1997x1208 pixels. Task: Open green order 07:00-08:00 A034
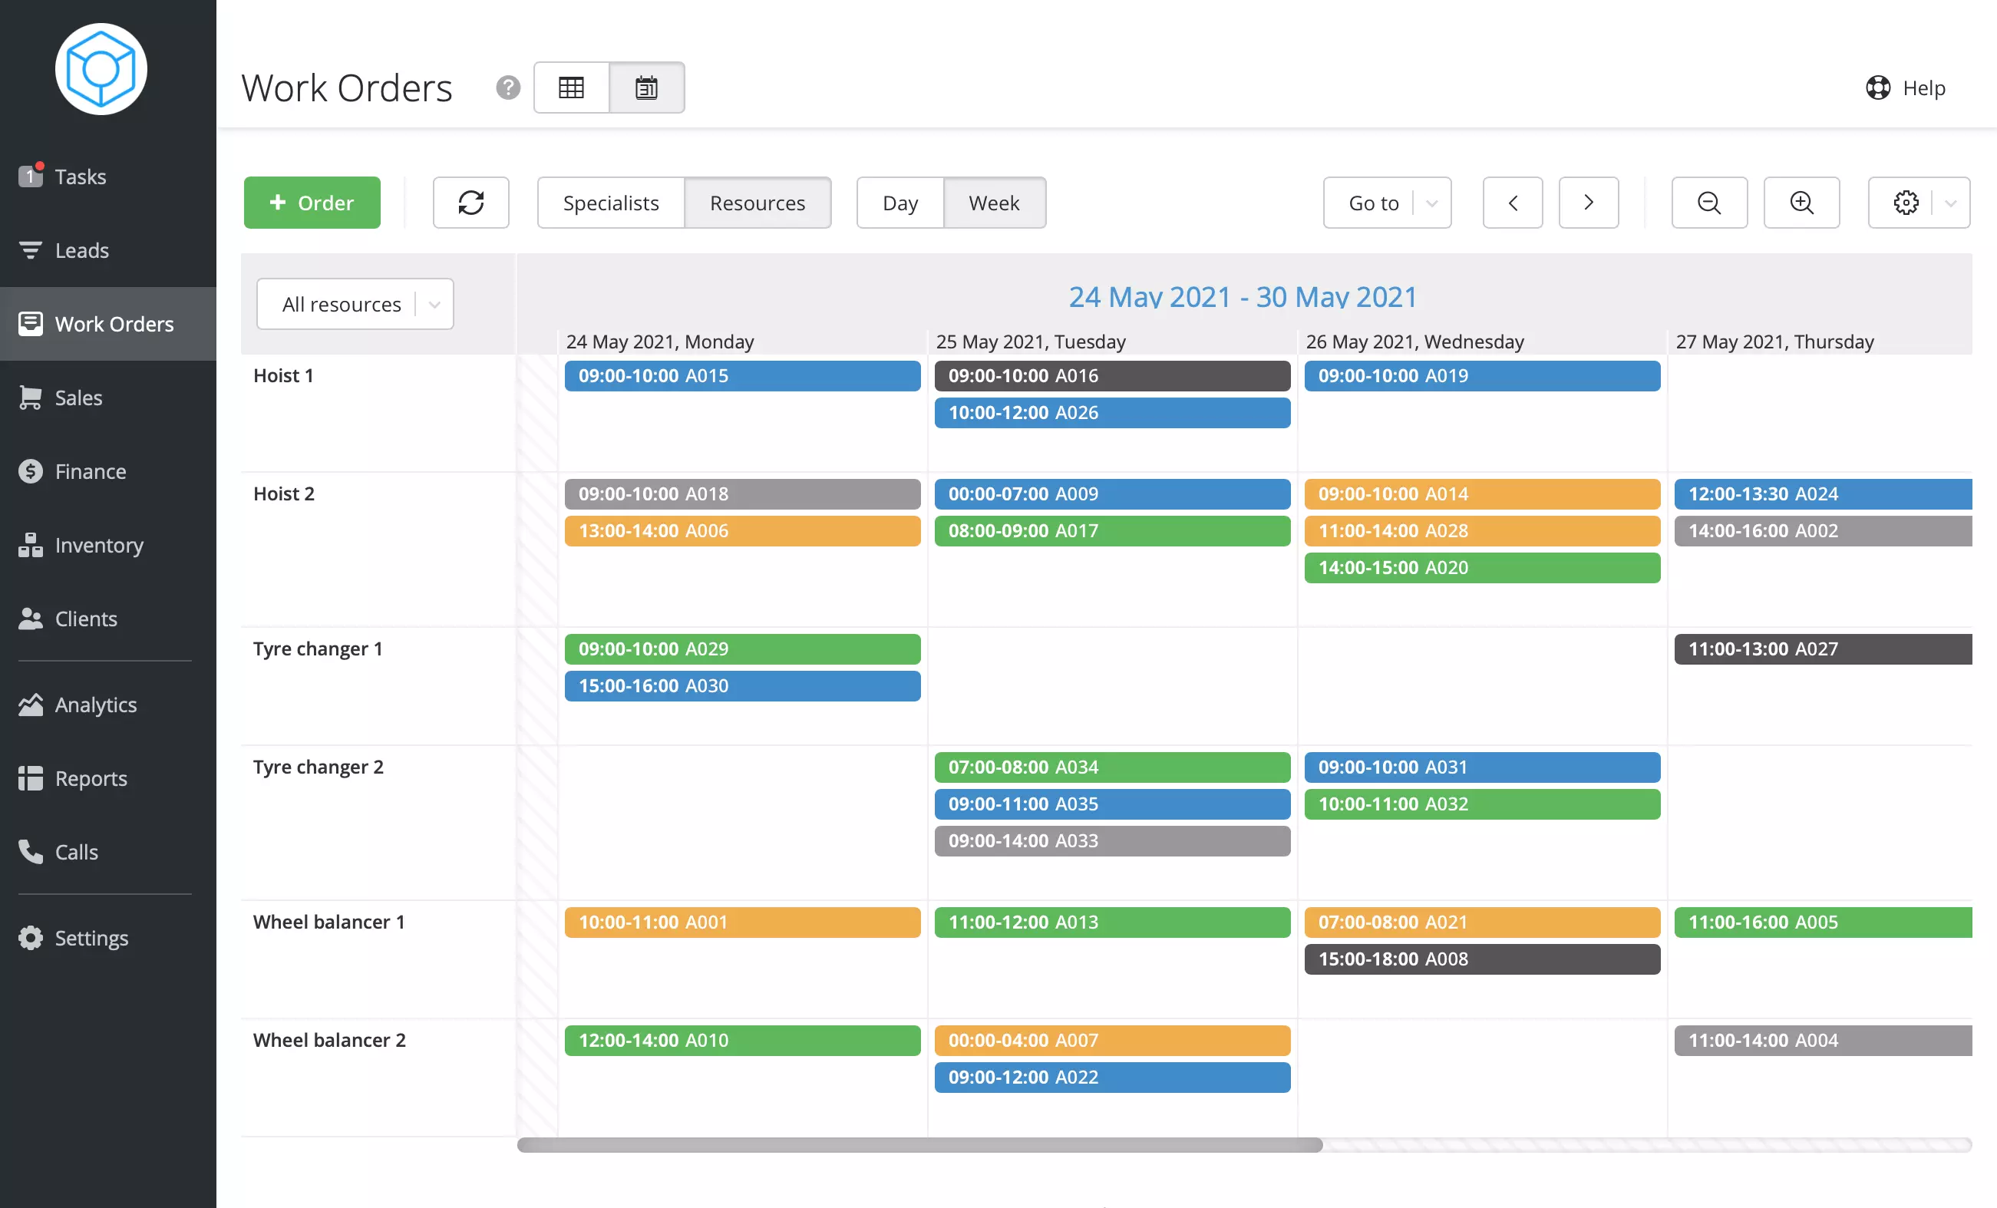1112,767
